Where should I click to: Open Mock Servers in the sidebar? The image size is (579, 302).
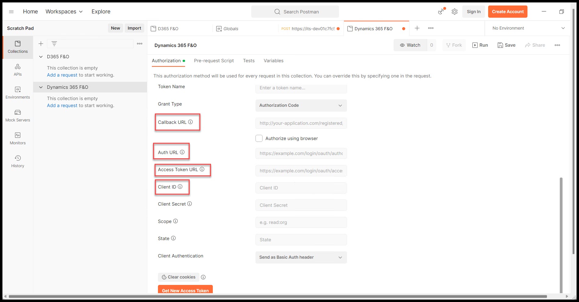click(x=18, y=116)
